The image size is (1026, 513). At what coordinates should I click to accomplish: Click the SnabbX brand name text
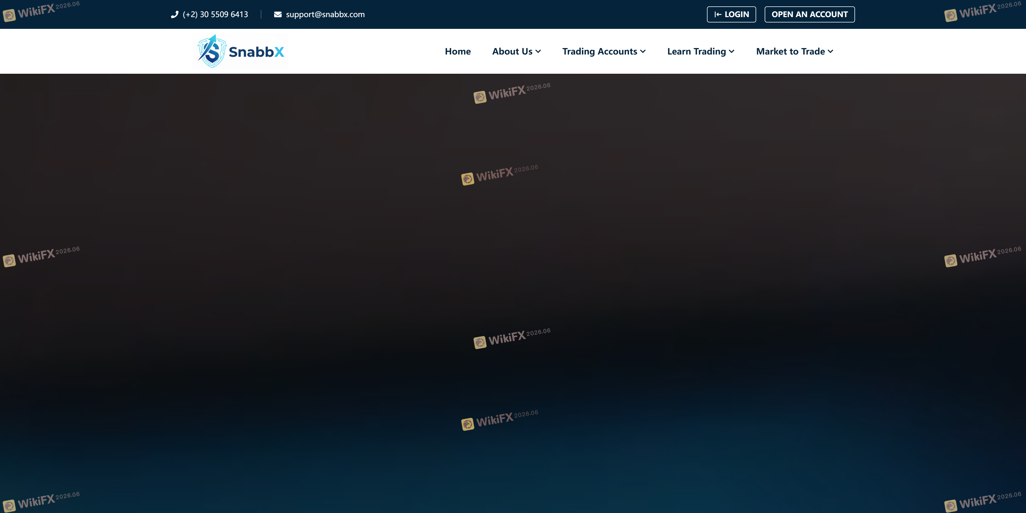256,52
